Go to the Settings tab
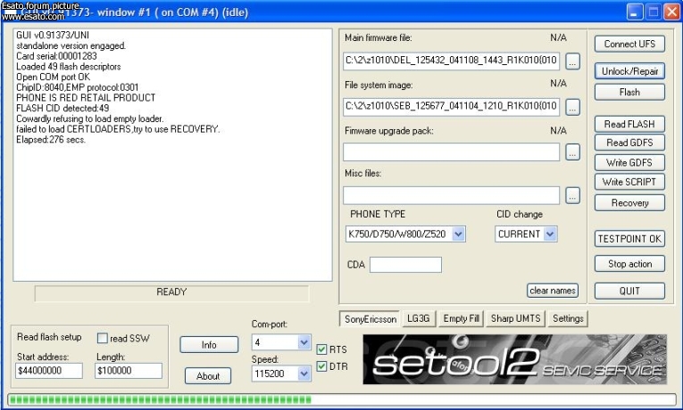Image resolution: width=683 pixels, height=410 pixels. [x=568, y=319]
